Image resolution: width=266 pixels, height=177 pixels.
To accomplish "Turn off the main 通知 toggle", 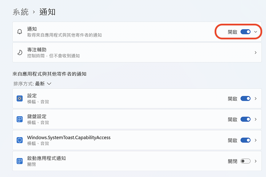I will [245, 32].
